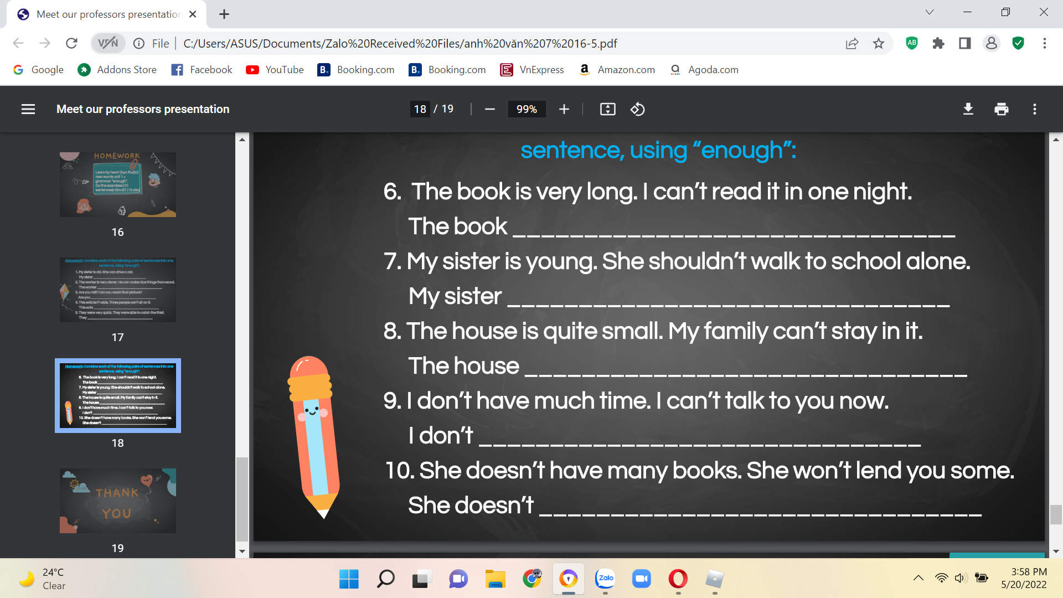Show hidden system tray icons
The image size is (1063, 598).
(918, 578)
